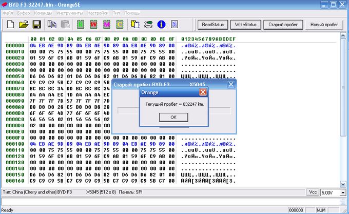The width and height of the screenshot is (349, 214).
Task: Click the hex view scroll up arrow
Action: point(343,35)
